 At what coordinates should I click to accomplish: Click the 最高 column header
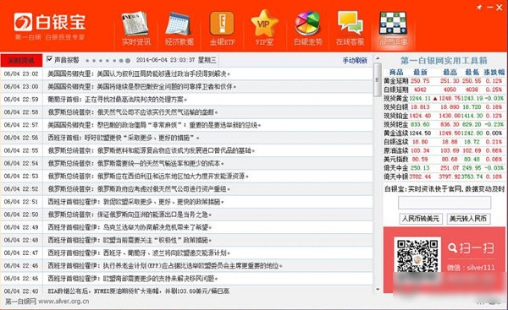pos(450,72)
